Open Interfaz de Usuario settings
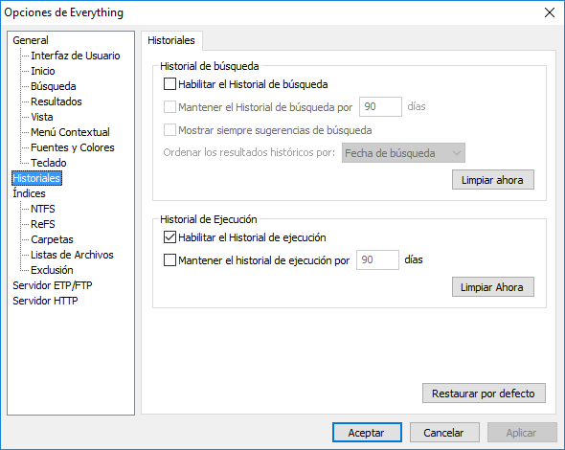The height and width of the screenshot is (450, 565). tap(76, 56)
